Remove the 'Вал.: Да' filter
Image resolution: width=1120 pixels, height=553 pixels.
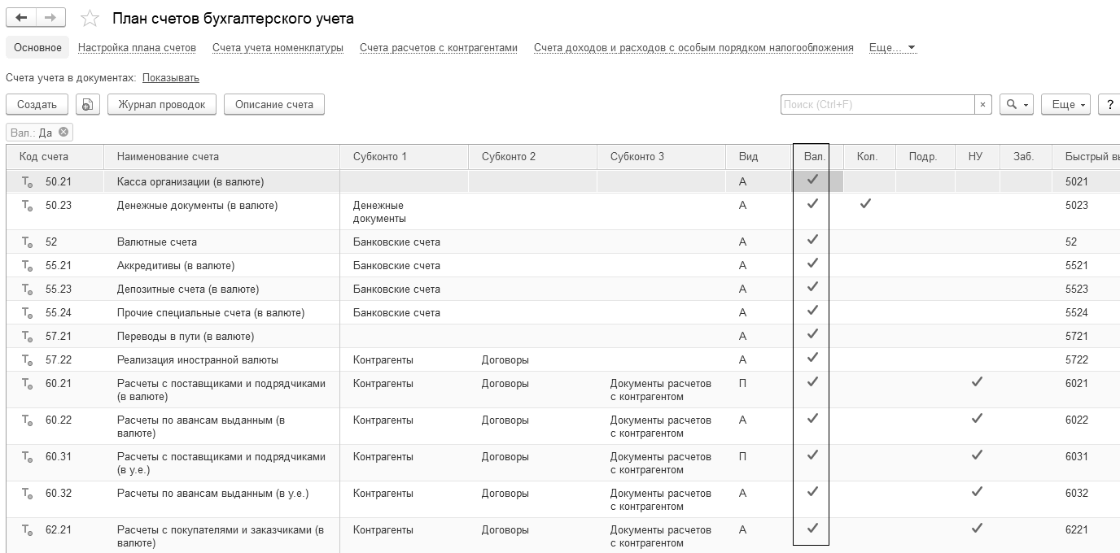pos(63,132)
